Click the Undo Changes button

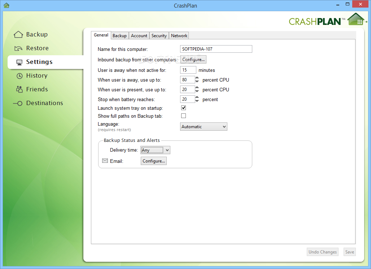coord(323,252)
